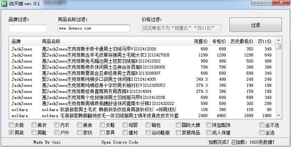This screenshot has height=147, width=291.
Task: Click the 4960 counter price cell
Action: coord(221,116)
